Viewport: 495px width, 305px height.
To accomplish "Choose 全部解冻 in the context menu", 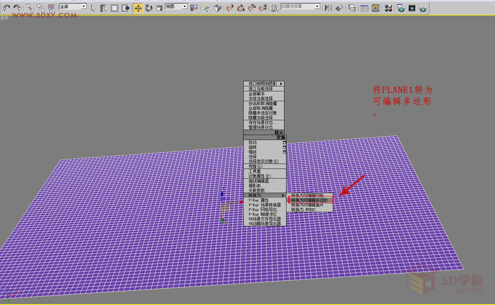I will point(264,94).
